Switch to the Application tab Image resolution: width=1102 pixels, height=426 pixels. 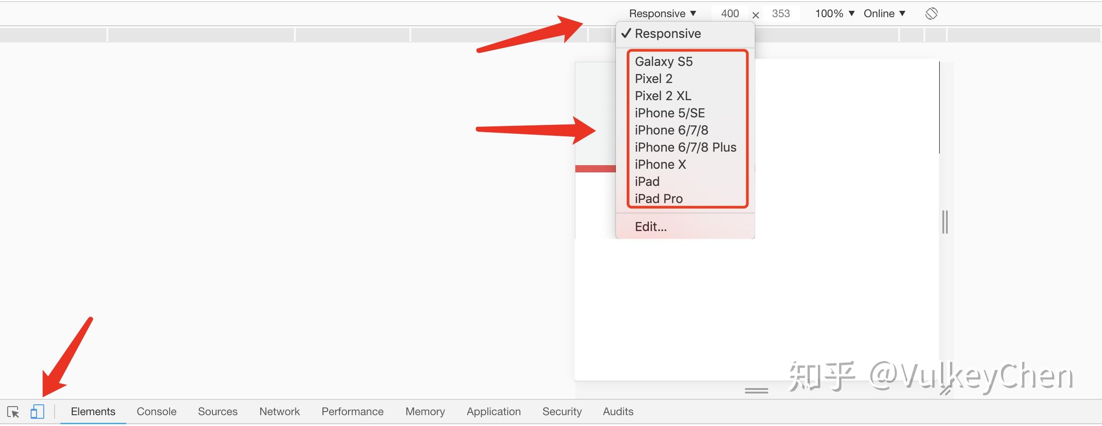[x=494, y=412]
